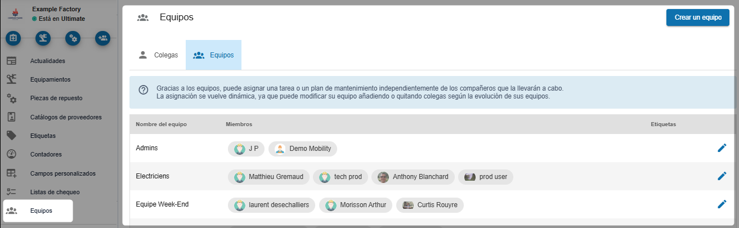Click the add colleague round icon

click(102, 38)
